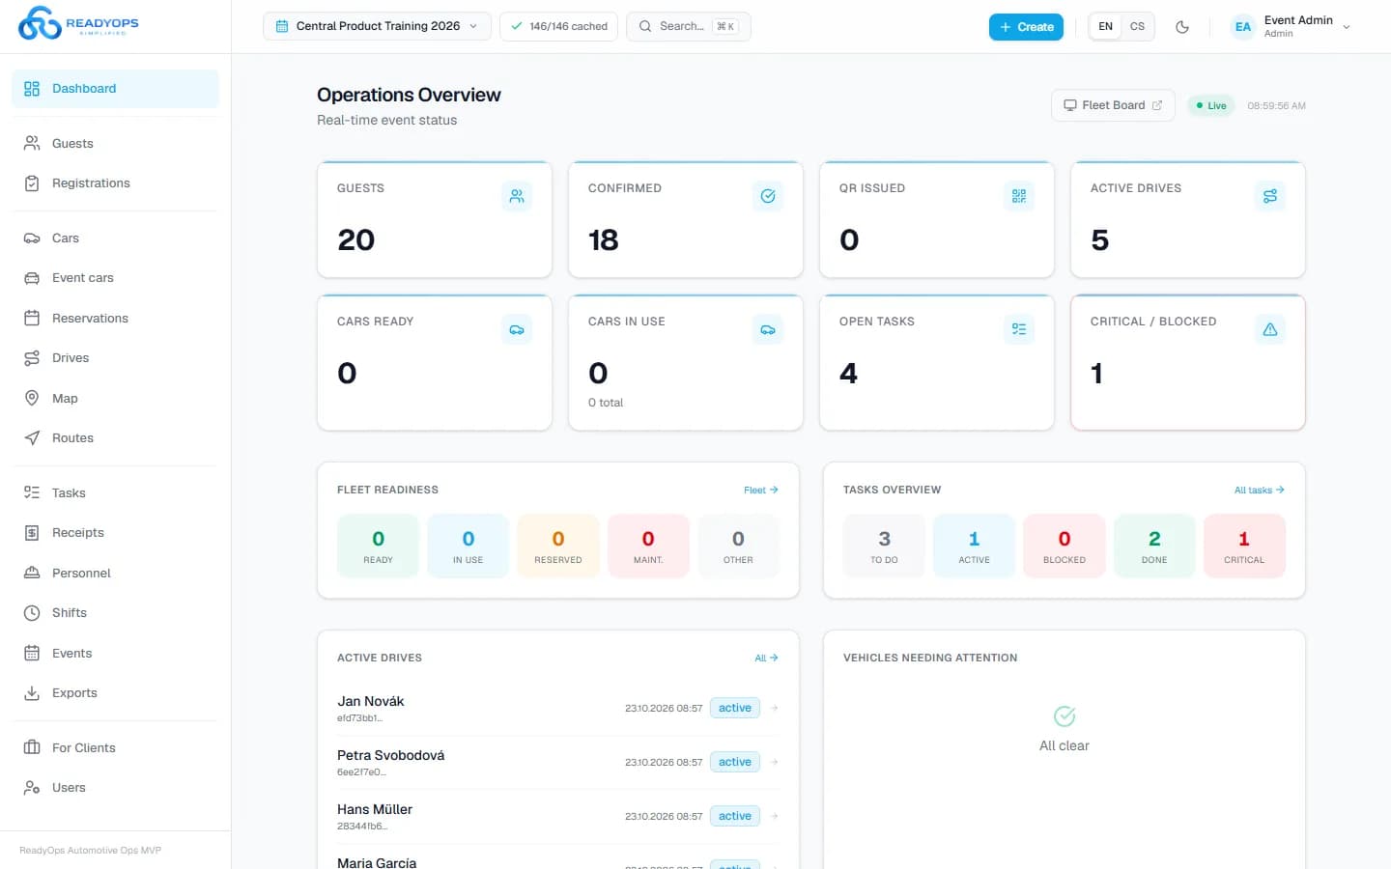The height and width of the screenshot is (869, 1391).
Task: Click the Map pin icon
Action: click(x=32, y=399)
